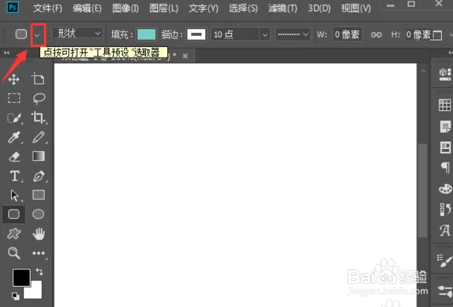Select the Lasso tool
The image size is (453, 307).
tap(38, 99)
